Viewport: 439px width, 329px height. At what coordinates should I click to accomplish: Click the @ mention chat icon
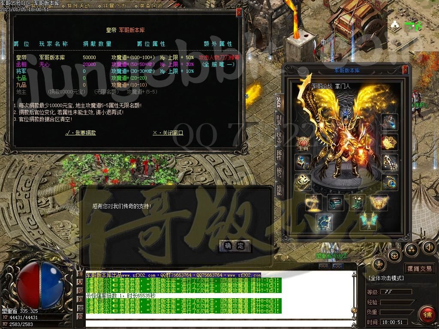(x=80, y=317)
